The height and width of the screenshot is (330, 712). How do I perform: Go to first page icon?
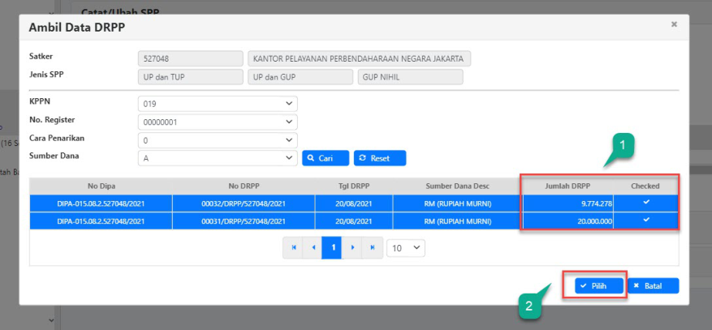click(293, 247)
